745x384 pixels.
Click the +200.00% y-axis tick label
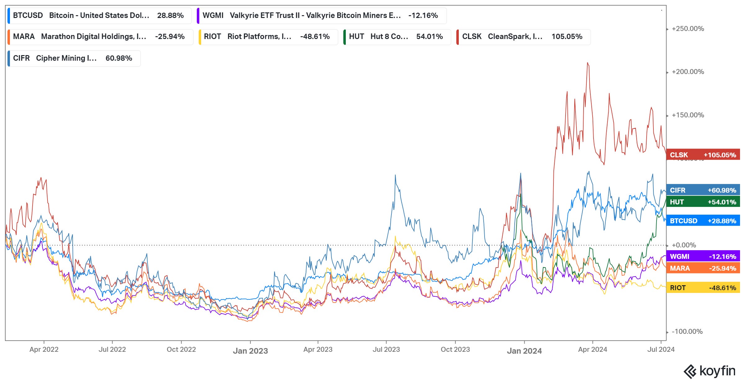coord(688,72)
